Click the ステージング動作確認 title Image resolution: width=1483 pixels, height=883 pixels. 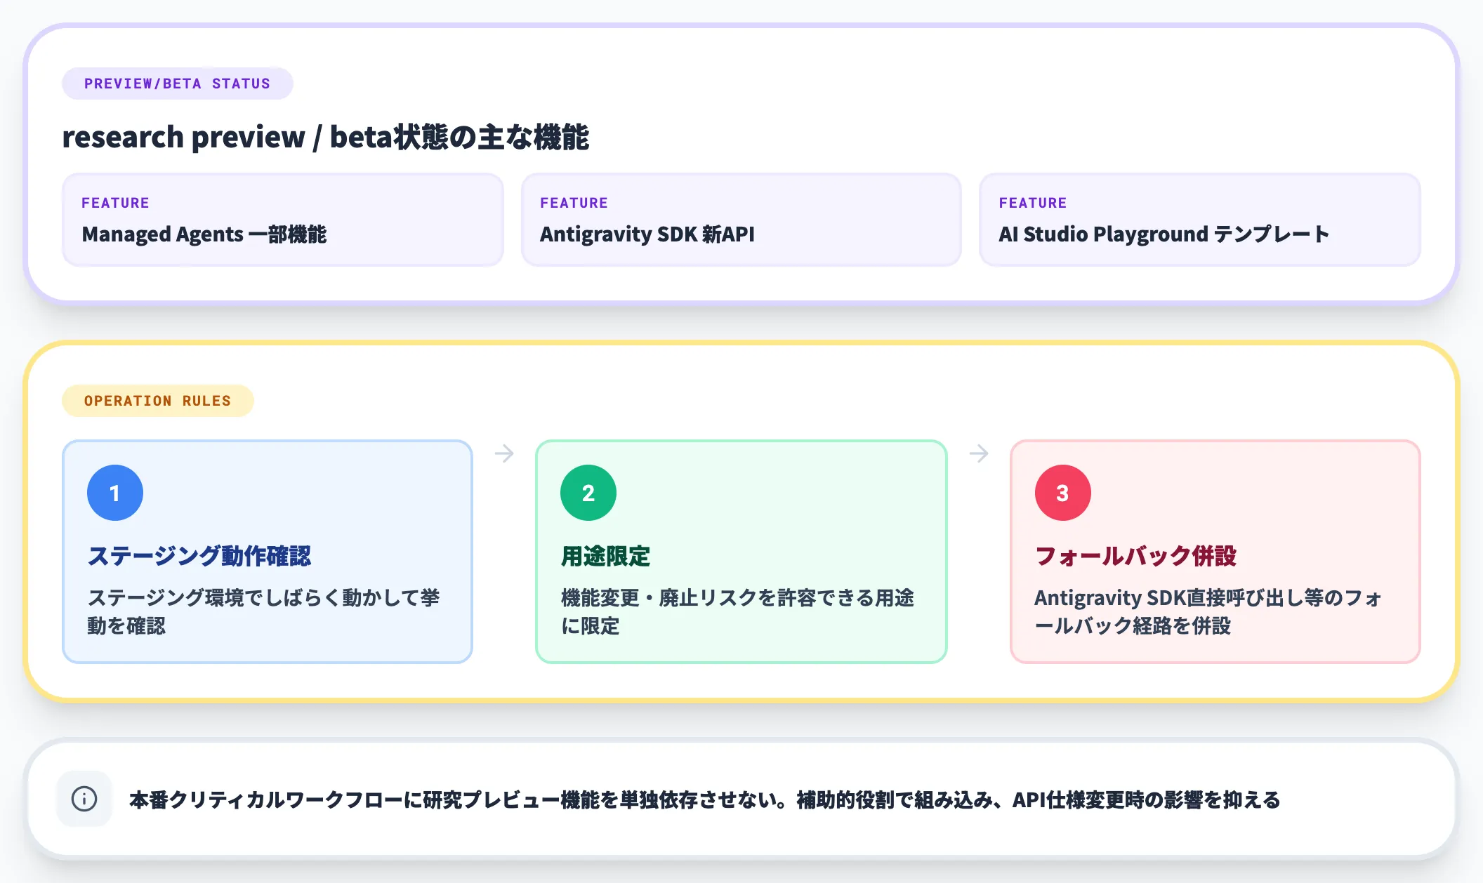(x=199, y=556)
